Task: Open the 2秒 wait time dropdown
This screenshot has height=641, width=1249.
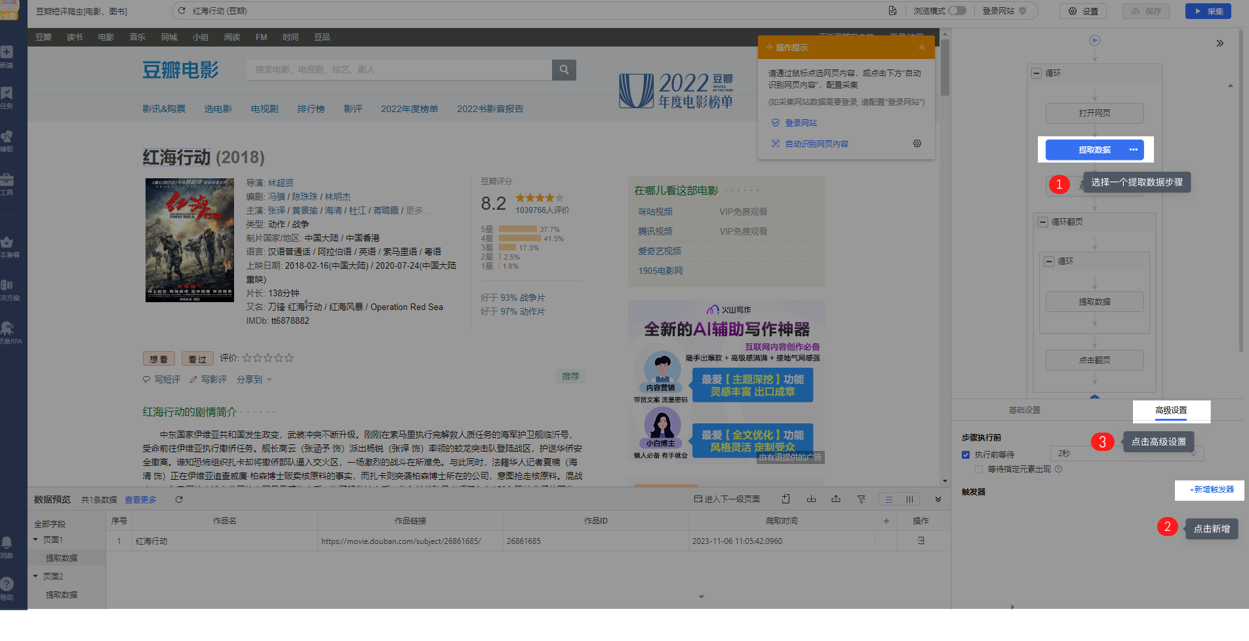Action: tap(1127, 454)
